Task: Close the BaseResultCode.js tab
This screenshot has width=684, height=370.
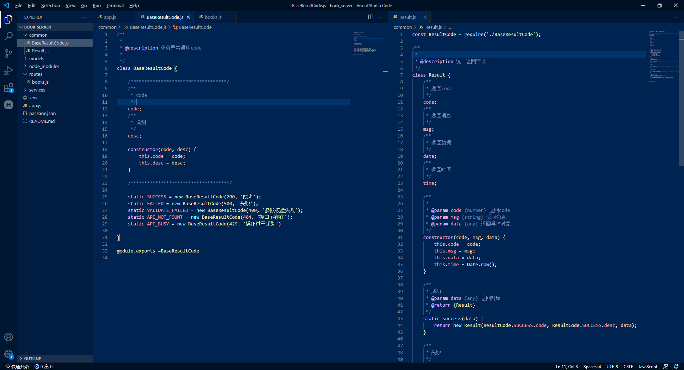Action: click(188, 17)
